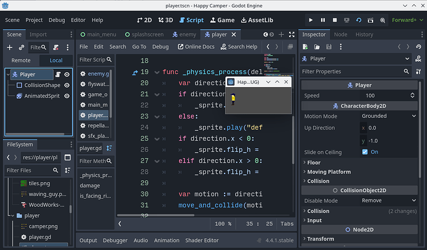Open the Movie Maker mode icon
The image size is (427, 250).
382,20
